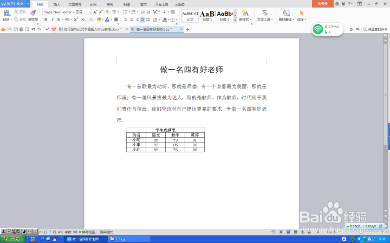Export to PDF via quick toolbar icon
This screenshot has height=243, width=390.
[x=15, y=29]
